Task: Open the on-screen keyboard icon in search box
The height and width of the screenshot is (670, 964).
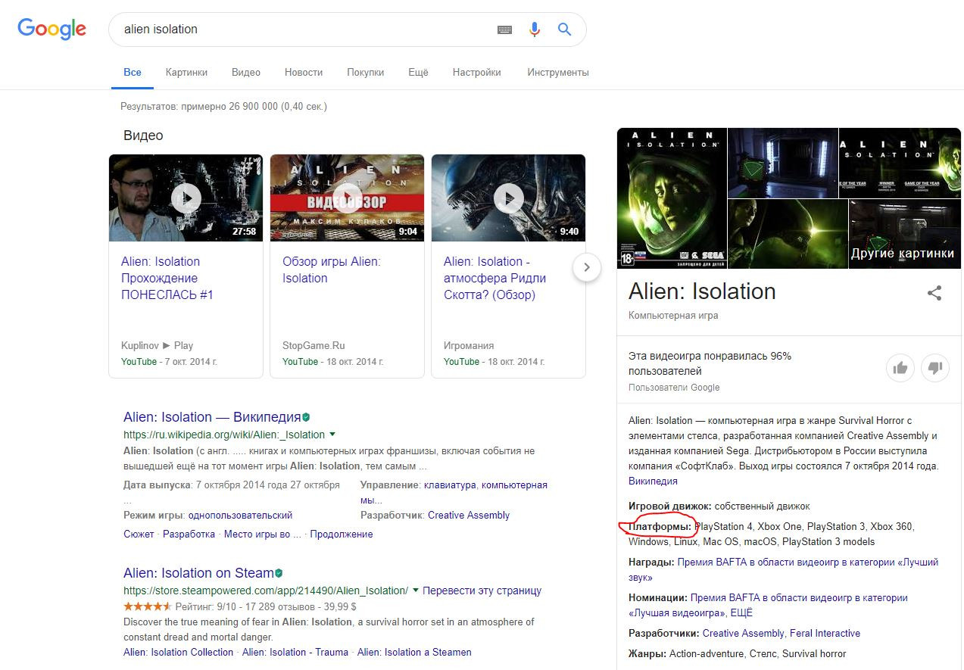Action: pos(504,30)
